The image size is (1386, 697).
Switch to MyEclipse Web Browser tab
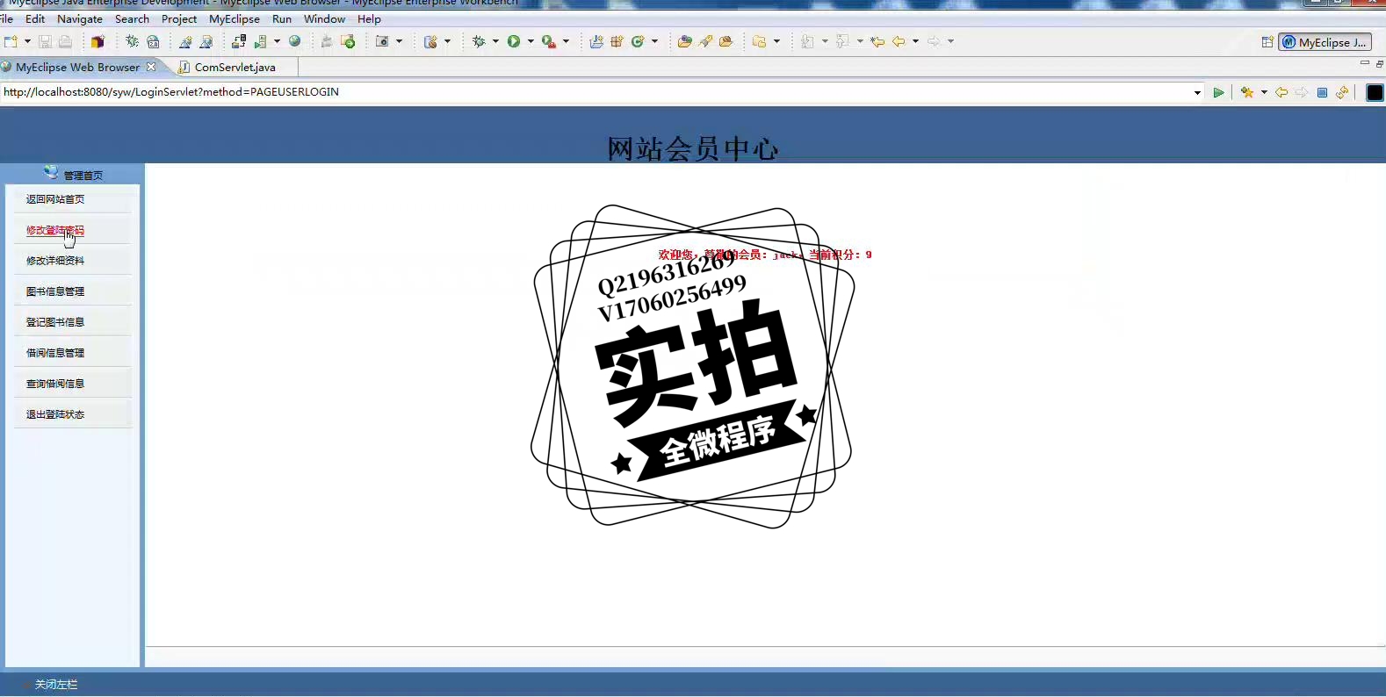(x=77, y=67)
